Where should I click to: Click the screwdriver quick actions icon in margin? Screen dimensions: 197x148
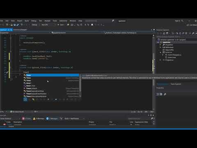(x=7, y=72)
